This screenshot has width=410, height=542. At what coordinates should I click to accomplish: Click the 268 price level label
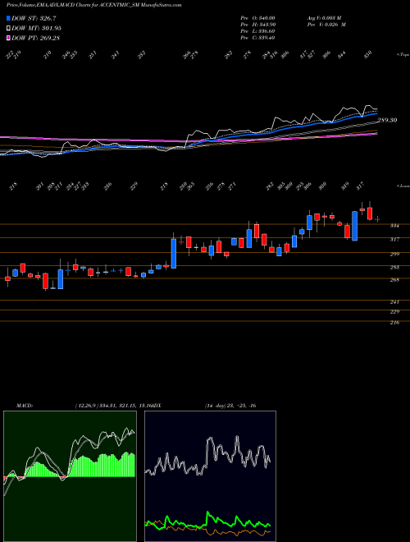[394, 280]
